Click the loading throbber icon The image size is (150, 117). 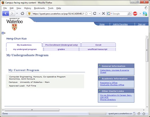[146, 8]
